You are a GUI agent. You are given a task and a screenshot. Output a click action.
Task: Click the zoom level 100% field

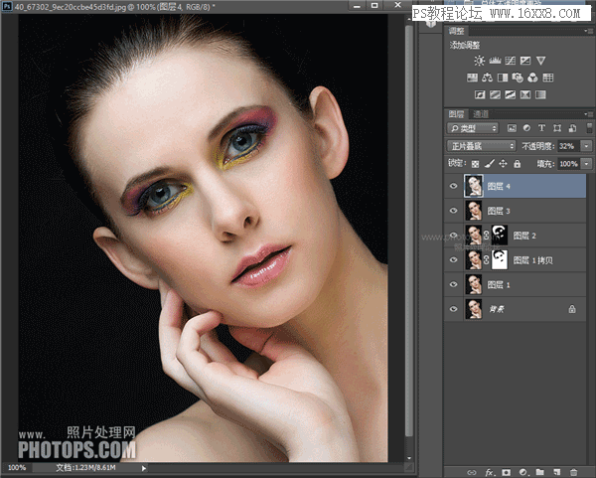point(17,468)
